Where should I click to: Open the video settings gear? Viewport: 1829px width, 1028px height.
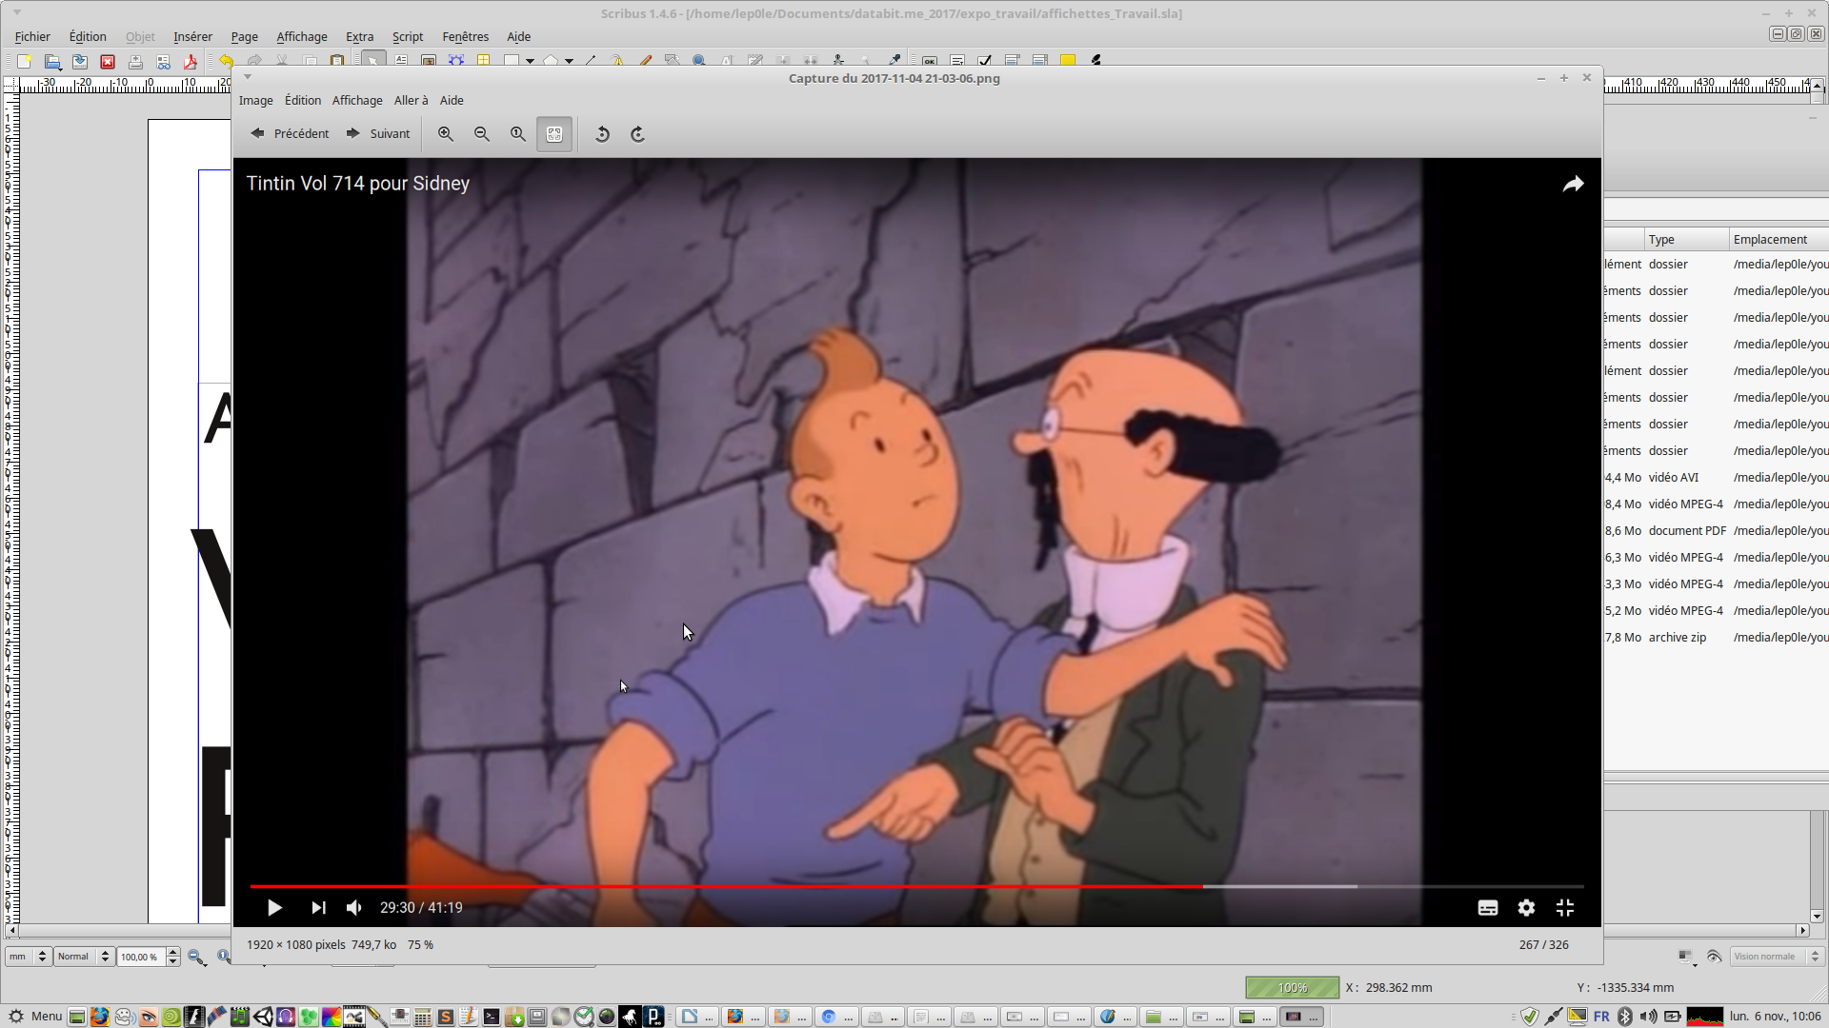(1526, 908)
